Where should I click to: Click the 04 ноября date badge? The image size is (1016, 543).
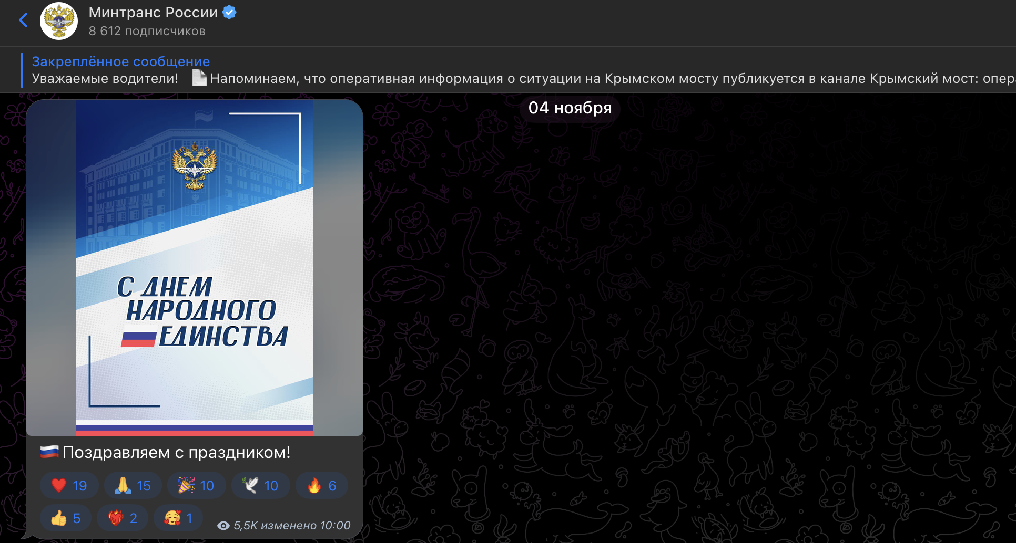(x=570, y=108)
